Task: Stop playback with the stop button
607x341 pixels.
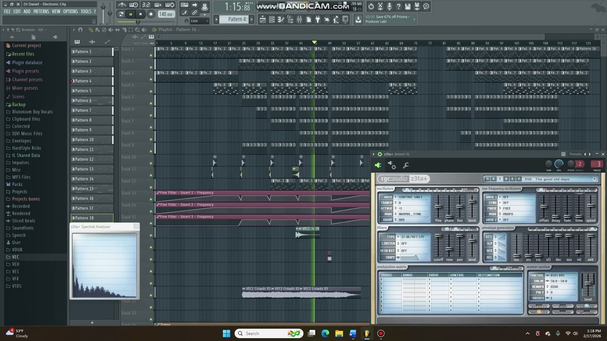Action: coord(140,14)
